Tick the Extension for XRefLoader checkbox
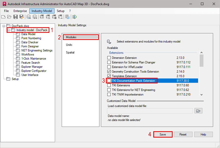 coord(109,67)
